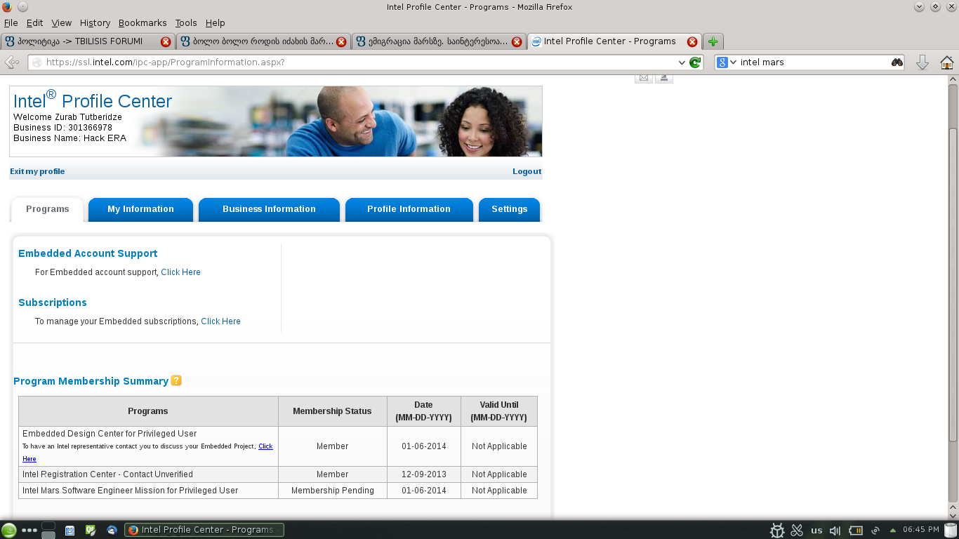Click the Firefox back arrow button
Screen dimensions: 959x539
[12, 62]
